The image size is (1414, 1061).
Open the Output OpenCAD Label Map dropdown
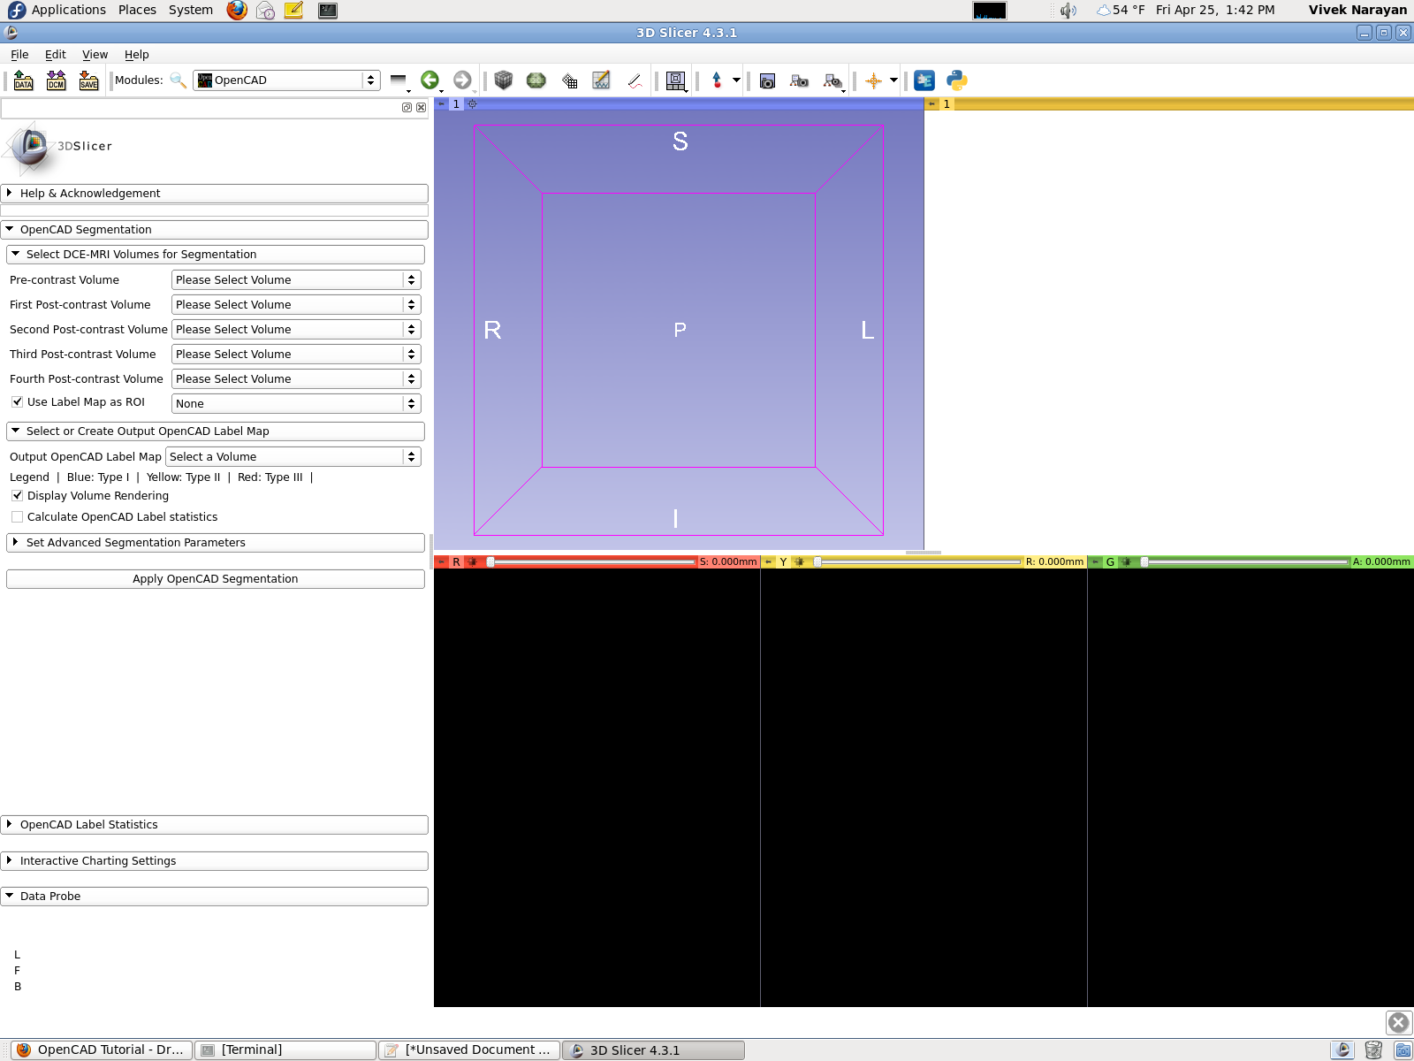[x=293, y=457]
